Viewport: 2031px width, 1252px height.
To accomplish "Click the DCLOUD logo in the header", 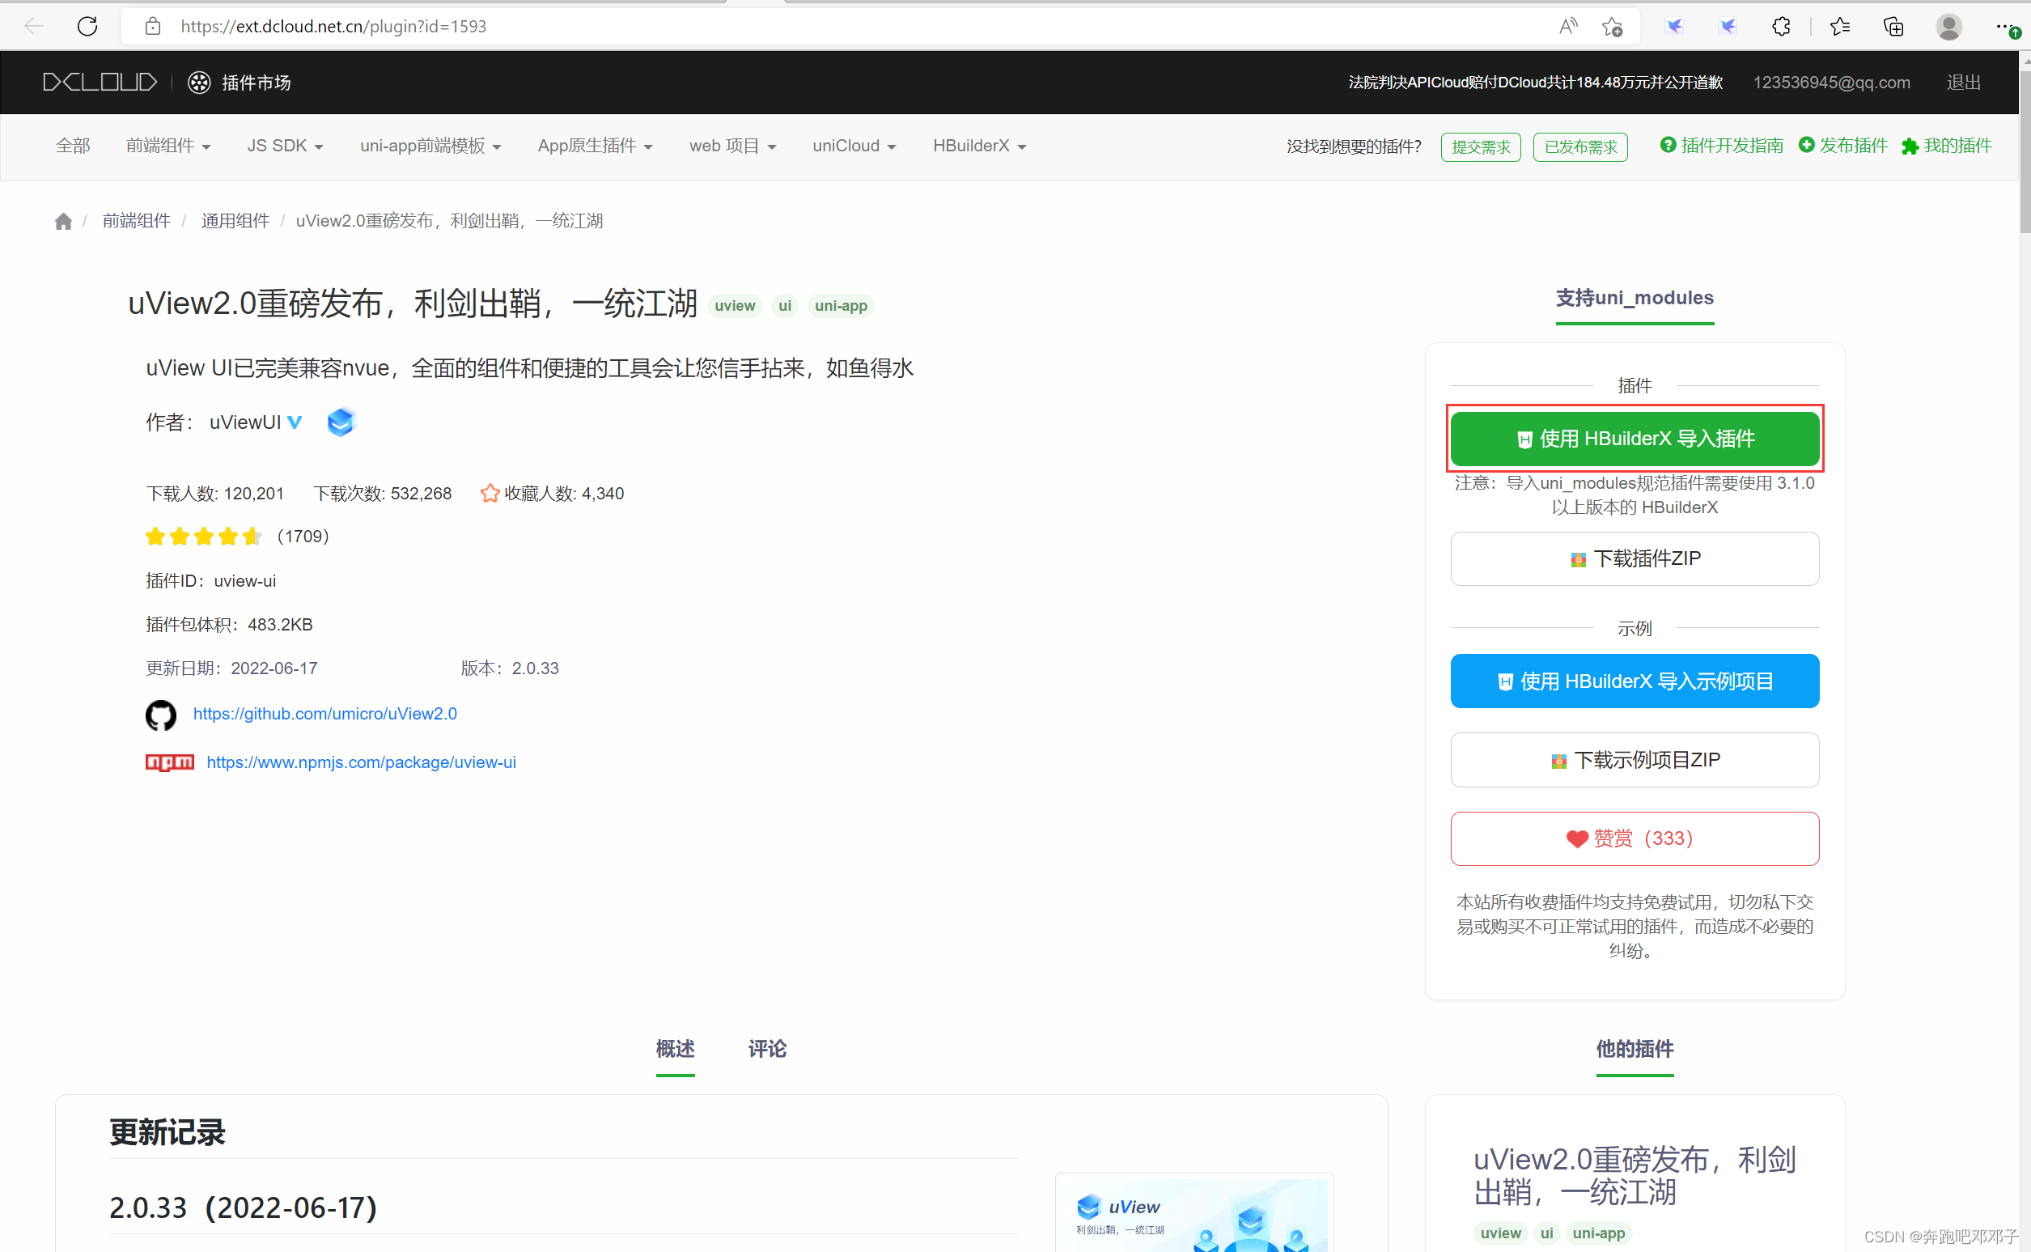I will [x=100, y=82].
